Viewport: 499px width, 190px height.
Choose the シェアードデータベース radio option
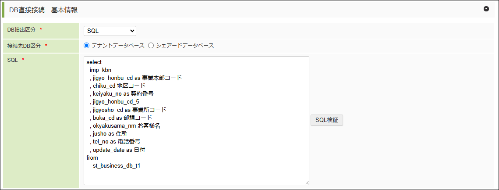click(151, 45)
